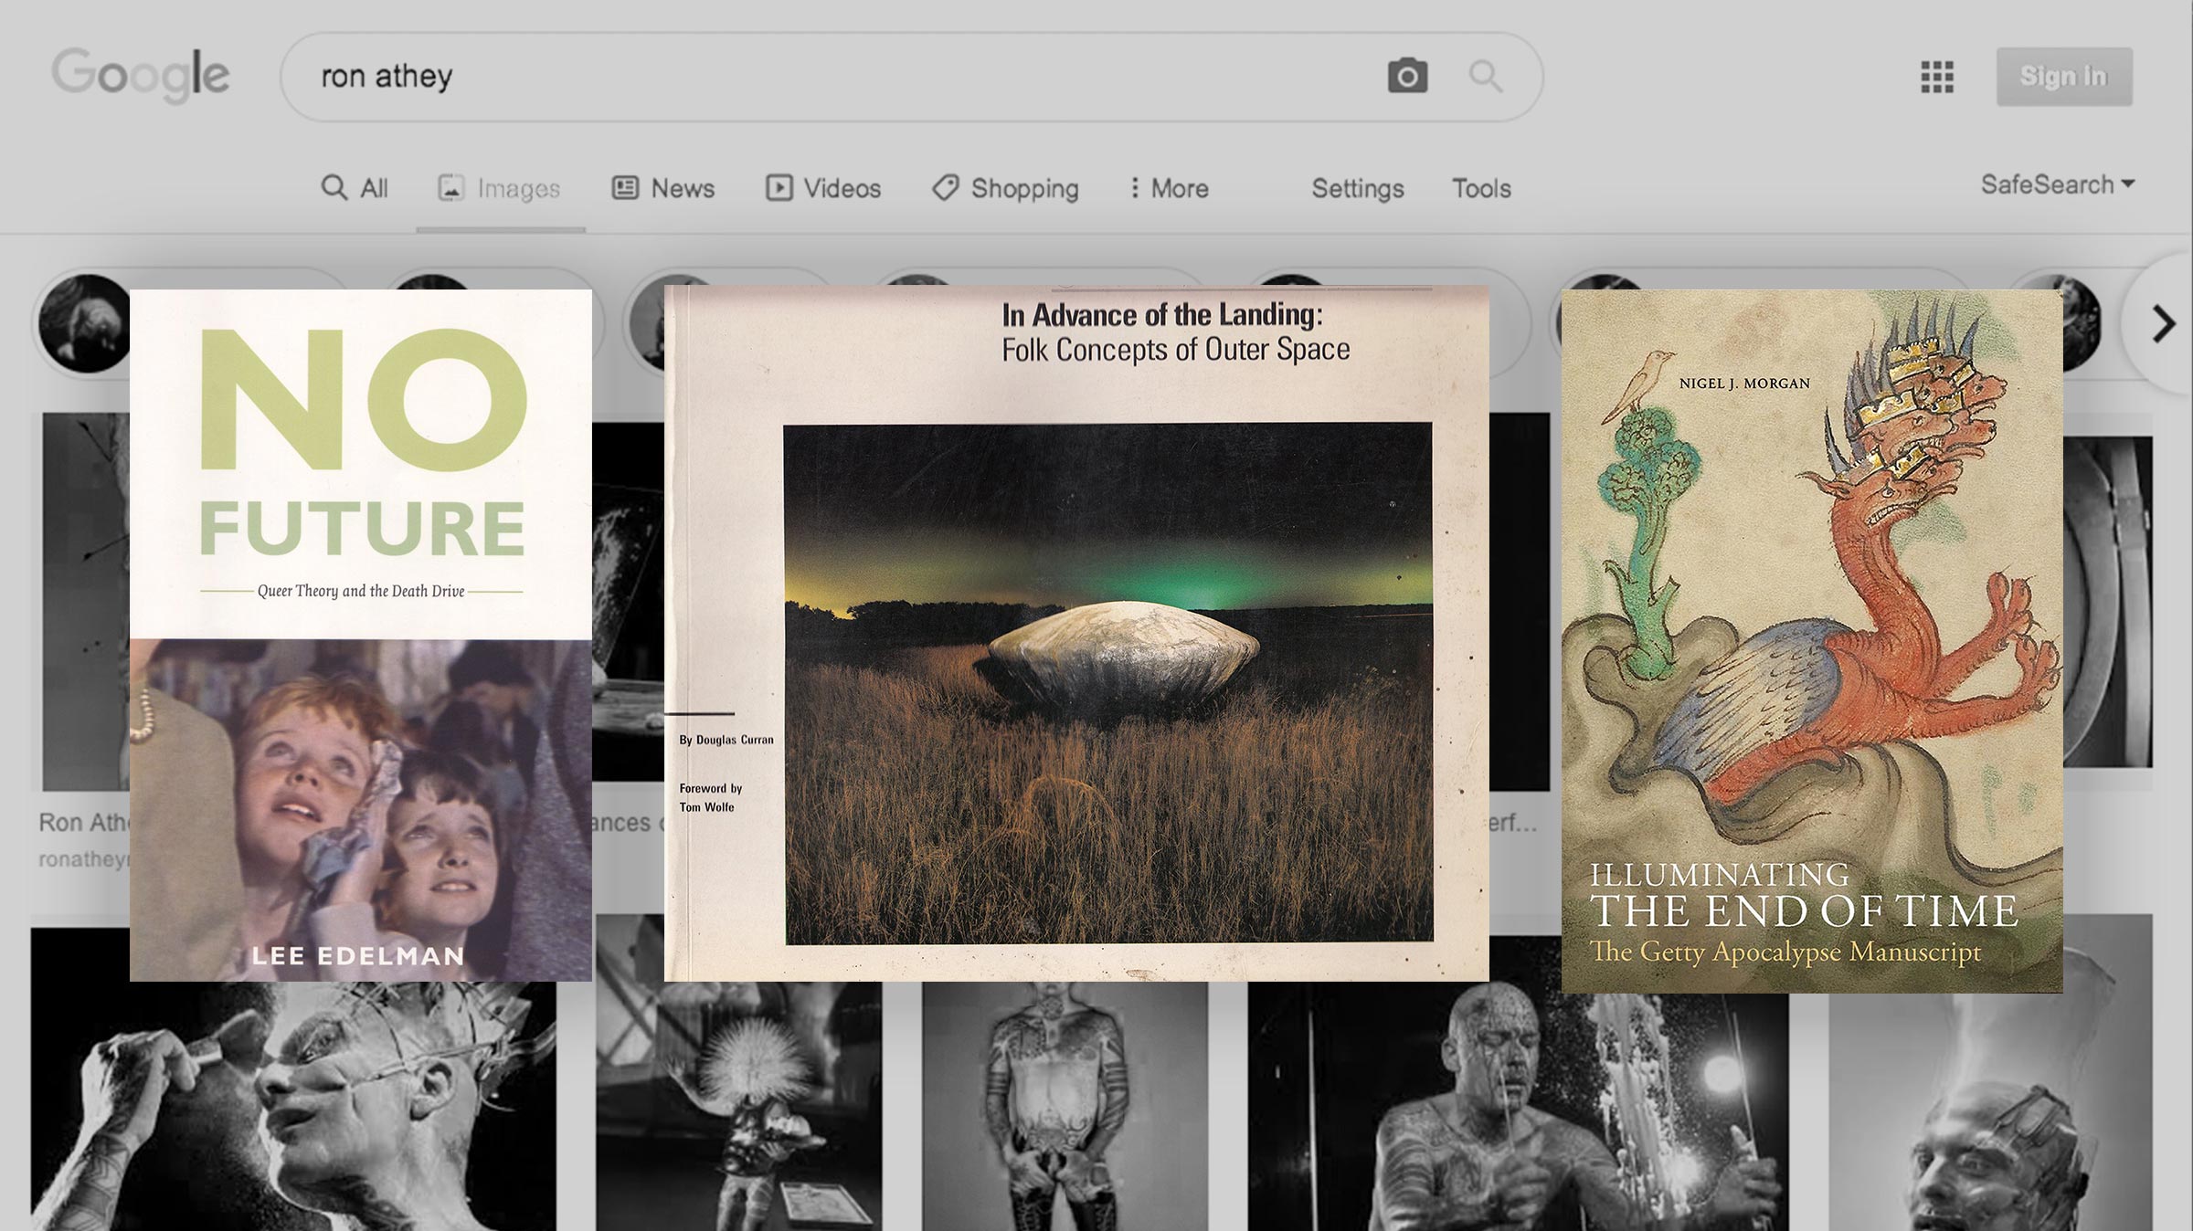Expand the SafeSearch dropdown
This screenshot has width=2193, height=1231.
[2058, 184]
